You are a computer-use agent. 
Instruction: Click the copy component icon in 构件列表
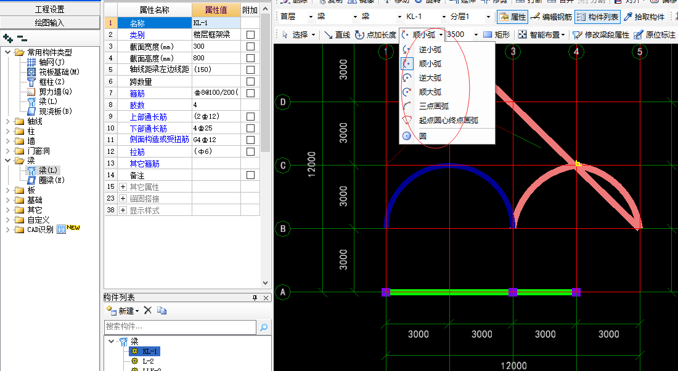coord(161,311)
